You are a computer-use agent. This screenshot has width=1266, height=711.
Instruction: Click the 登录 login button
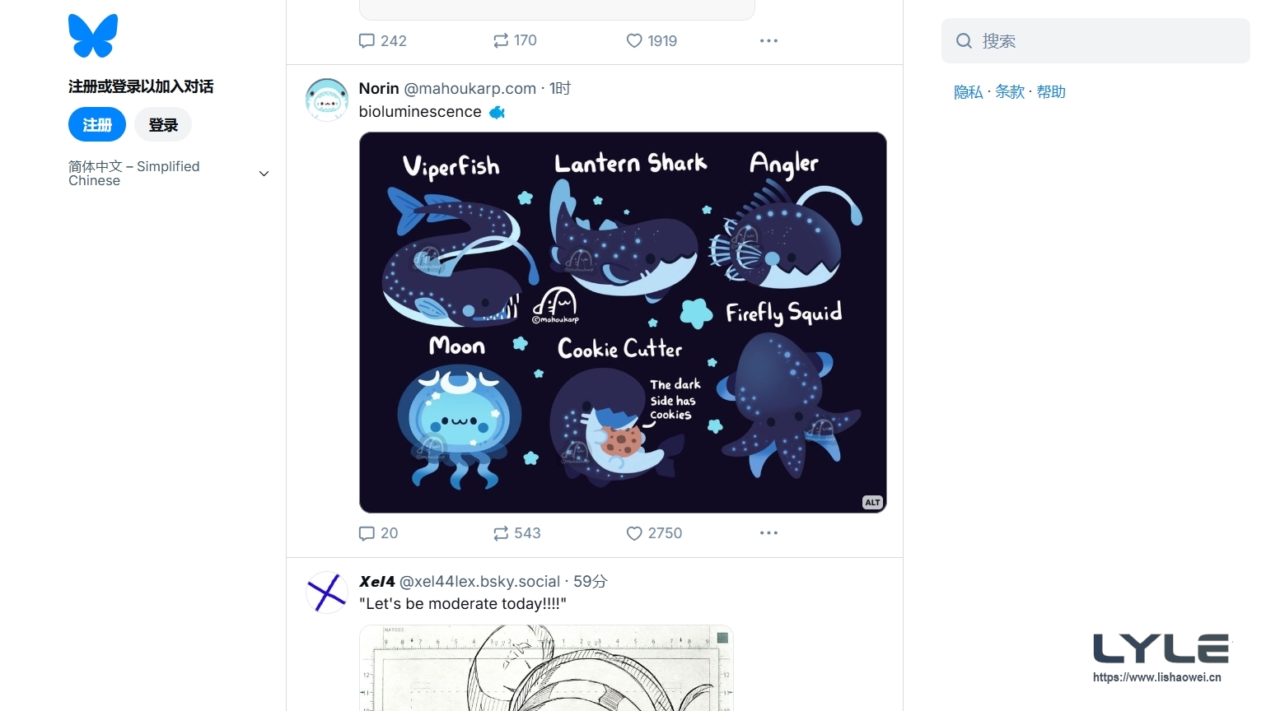(x=163, y=125)
